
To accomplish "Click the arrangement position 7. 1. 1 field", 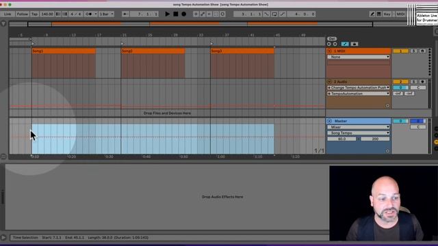I will (x=144, y=14).
